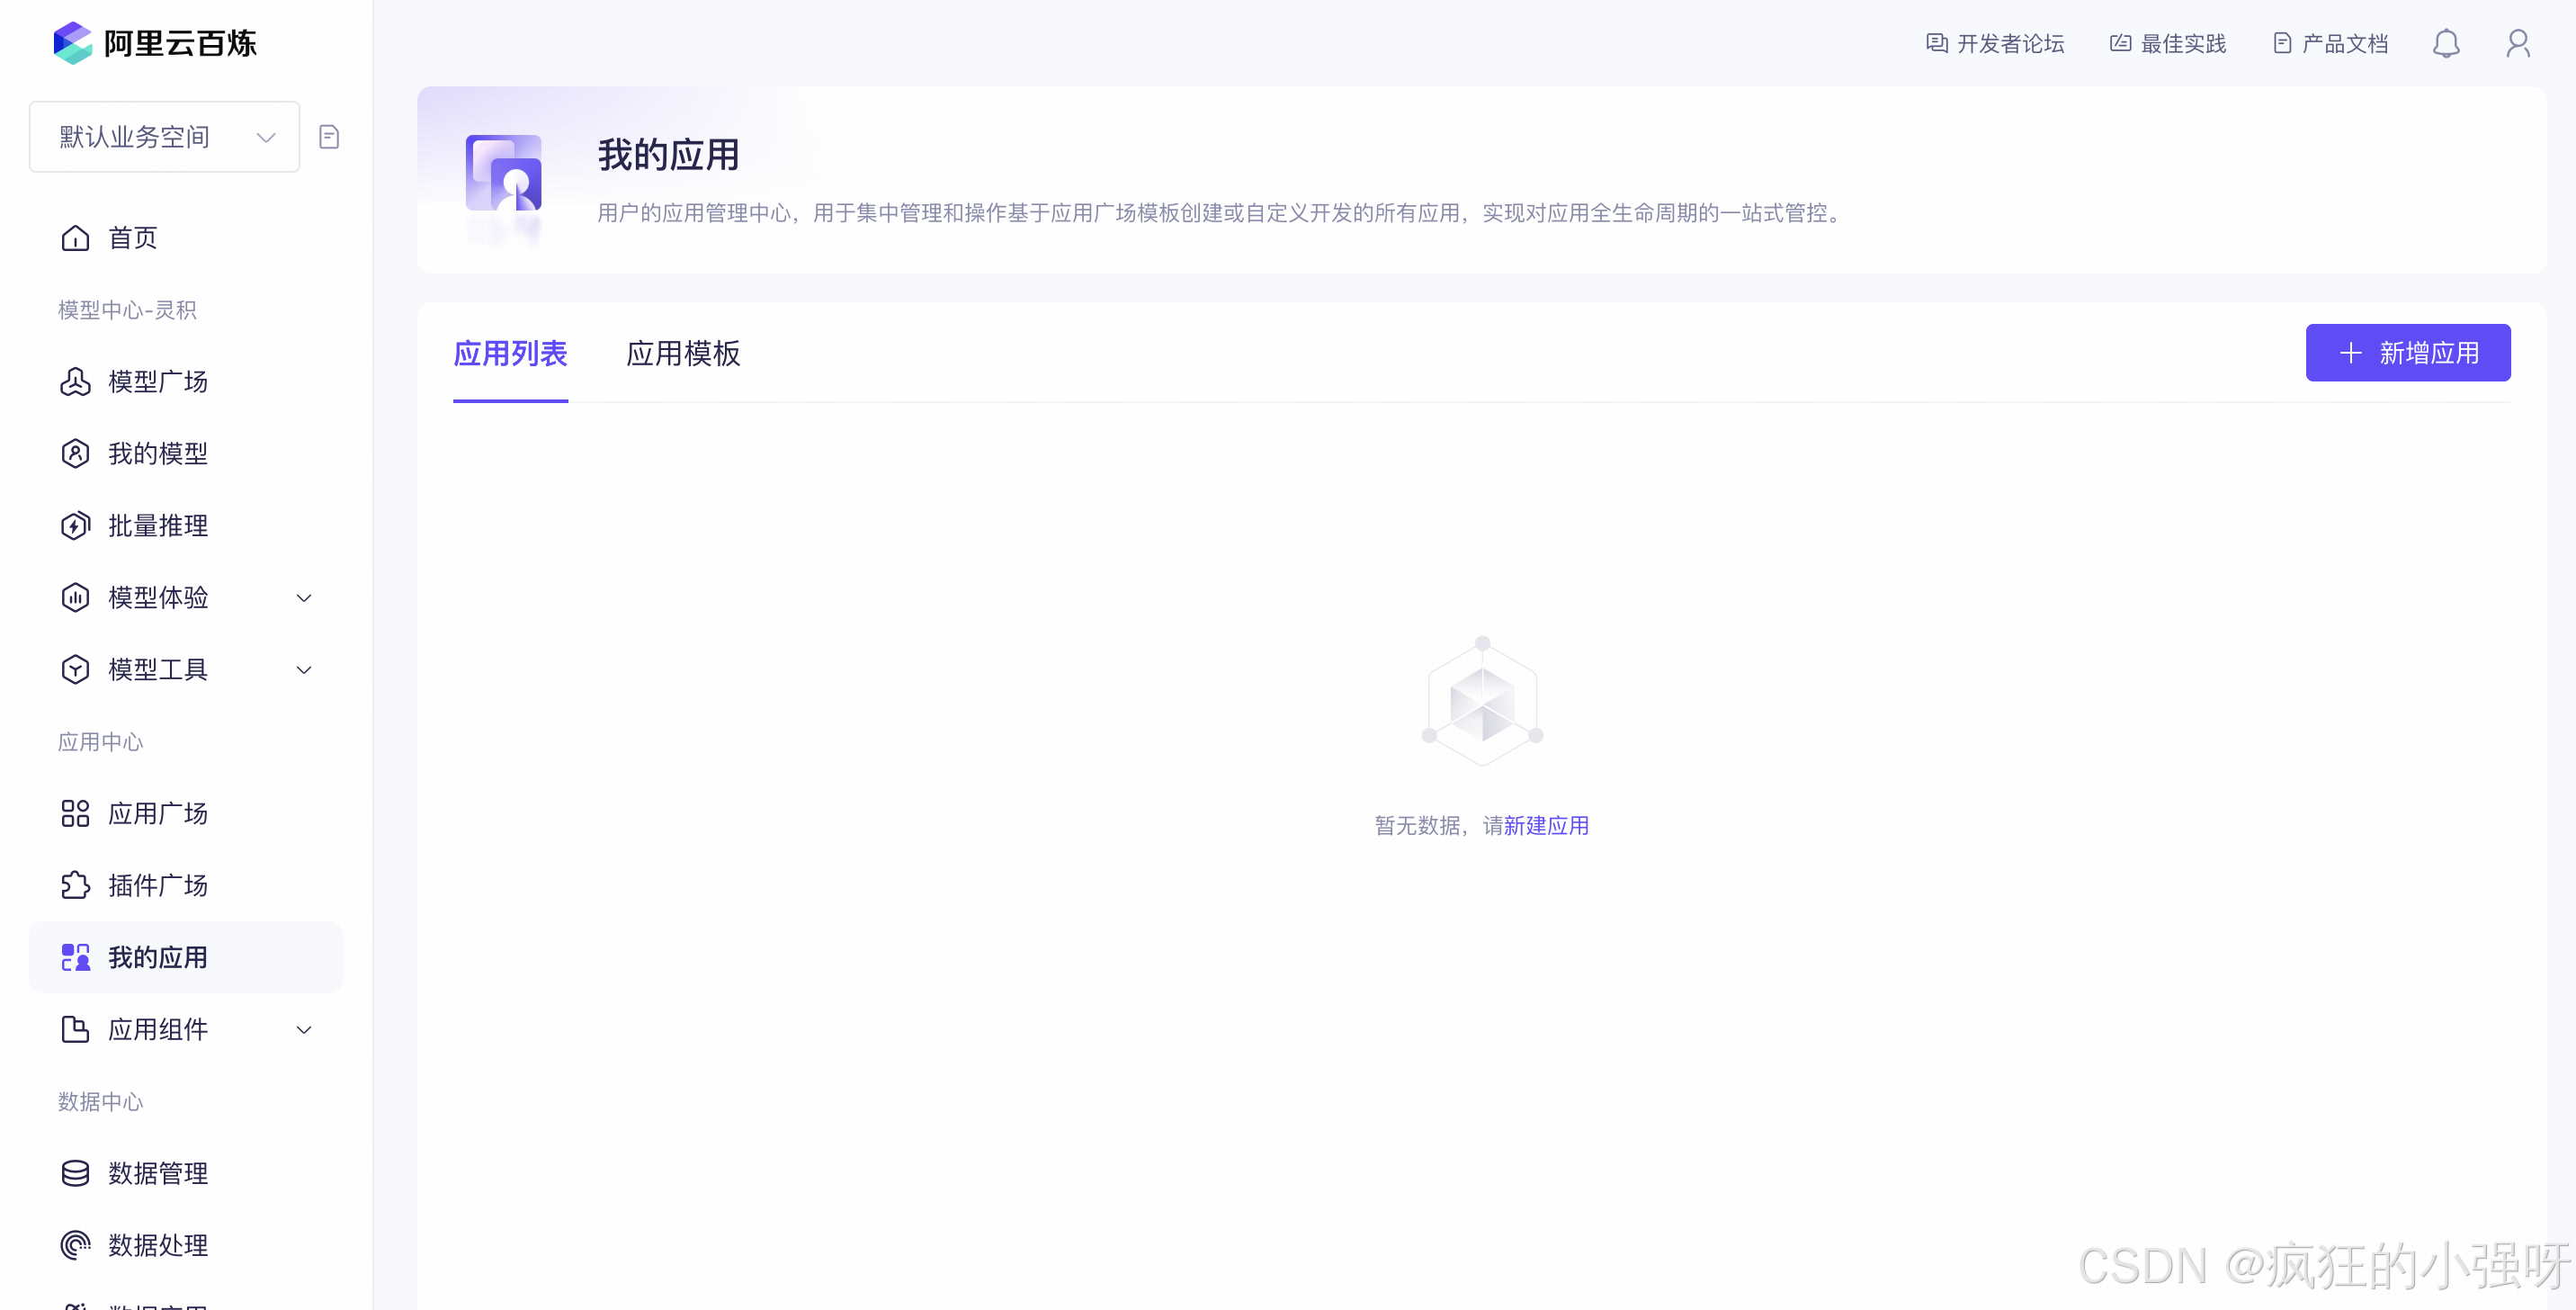The height and width of the screenshot is (1310, 2576).
Task: Select the 应用列表 tab
Action: pos(510,354)
